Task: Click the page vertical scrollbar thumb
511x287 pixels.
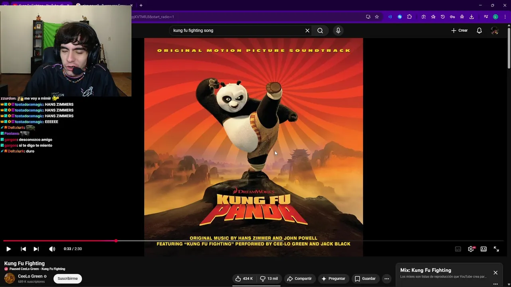Action: [509, 48]
